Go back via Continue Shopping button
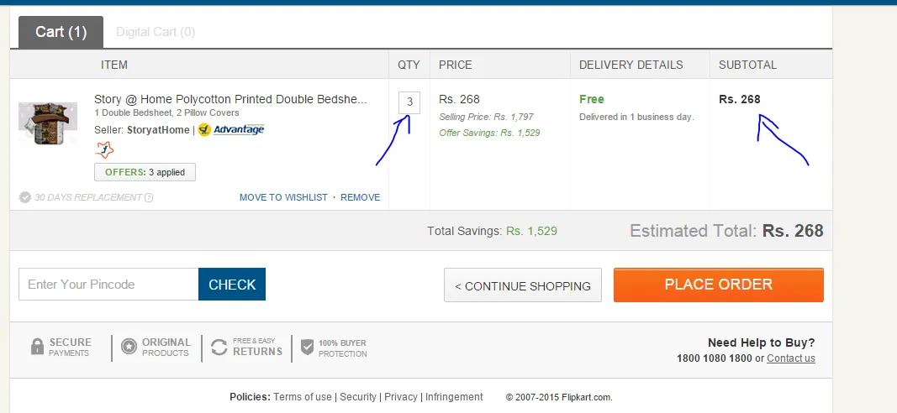Viewport: 897px width, 413px height. [x=523, y=285]
